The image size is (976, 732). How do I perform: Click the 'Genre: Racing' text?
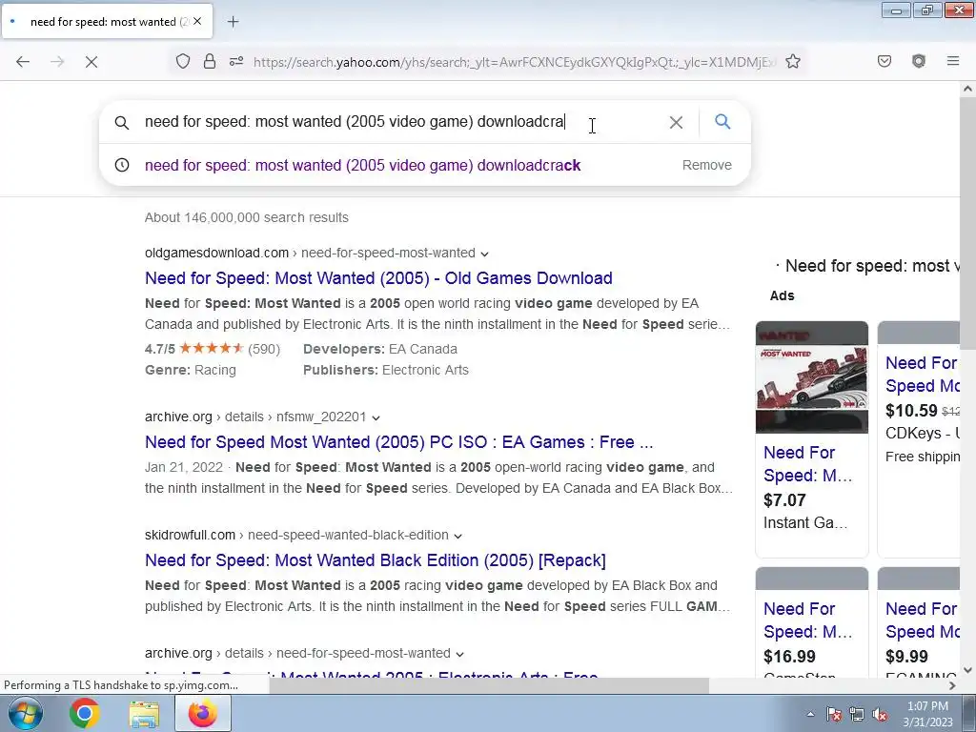191,370
